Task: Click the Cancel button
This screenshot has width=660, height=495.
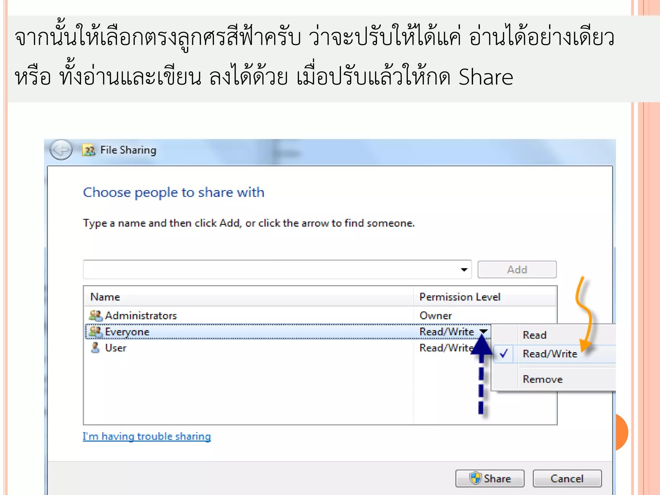Action: pyautogui.click(x=567, y=478)
